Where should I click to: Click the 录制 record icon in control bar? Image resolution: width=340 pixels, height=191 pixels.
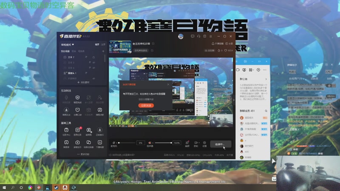pyautogui.click(x=195, y=143)
